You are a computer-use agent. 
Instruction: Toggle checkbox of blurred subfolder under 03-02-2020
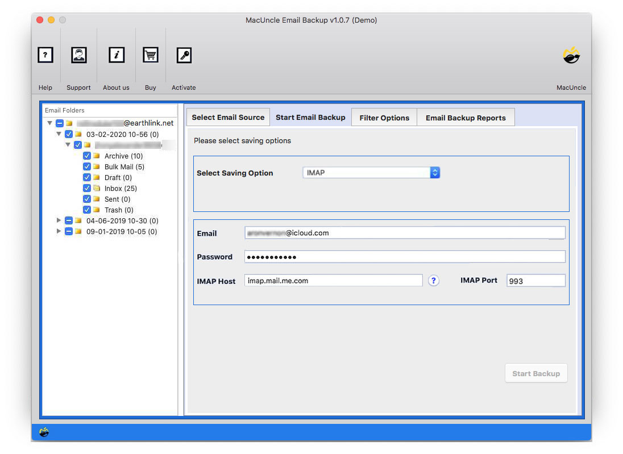coord(78,145)
